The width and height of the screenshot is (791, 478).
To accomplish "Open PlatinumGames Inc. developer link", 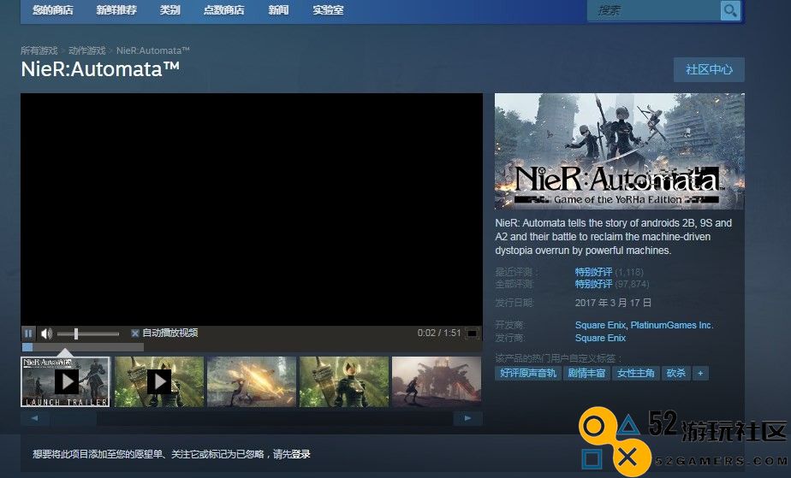I will [672, 325].
